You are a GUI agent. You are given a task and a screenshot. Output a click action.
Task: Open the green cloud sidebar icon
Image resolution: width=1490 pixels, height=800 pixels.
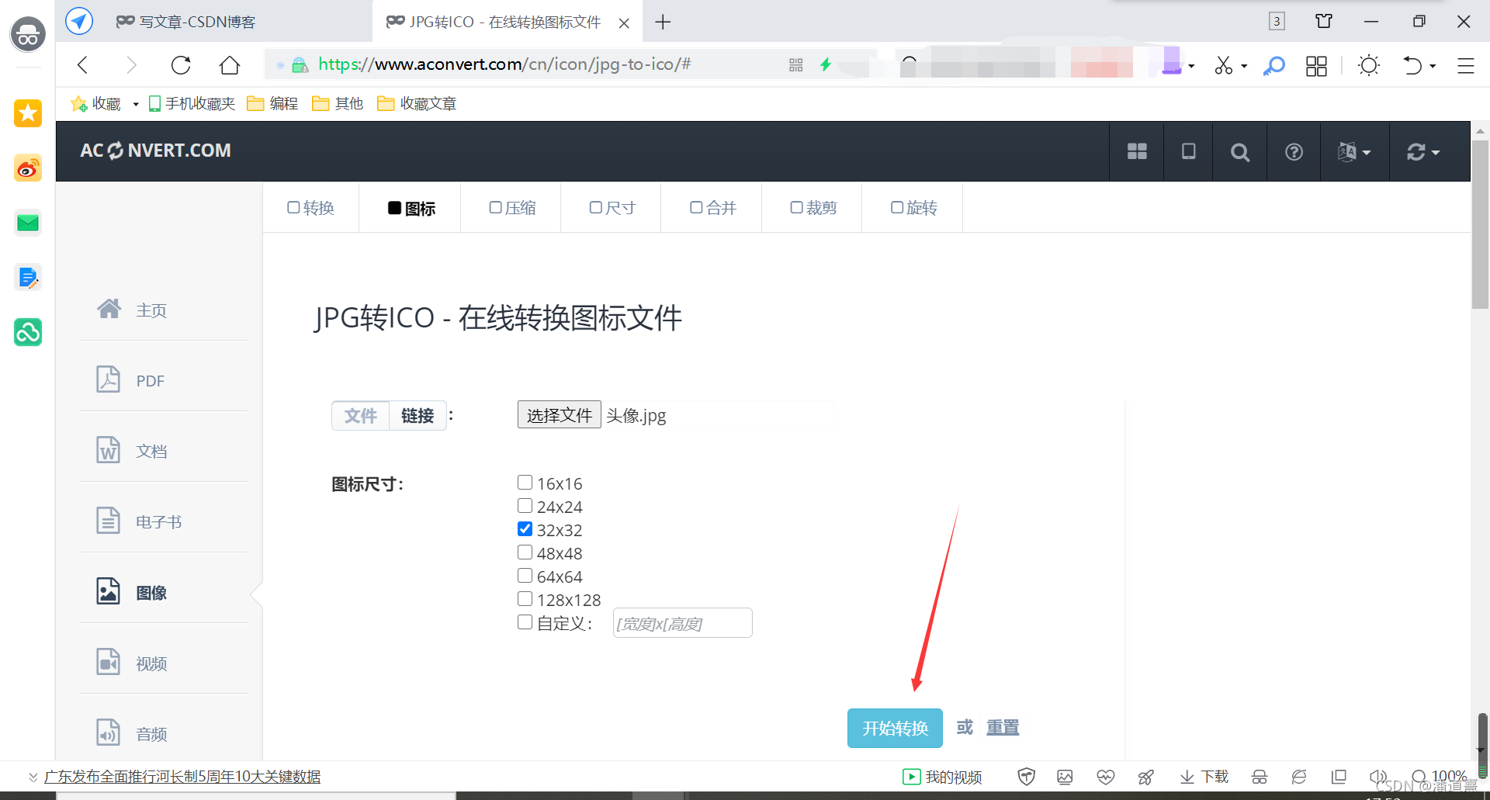click(x=28, y=332)
